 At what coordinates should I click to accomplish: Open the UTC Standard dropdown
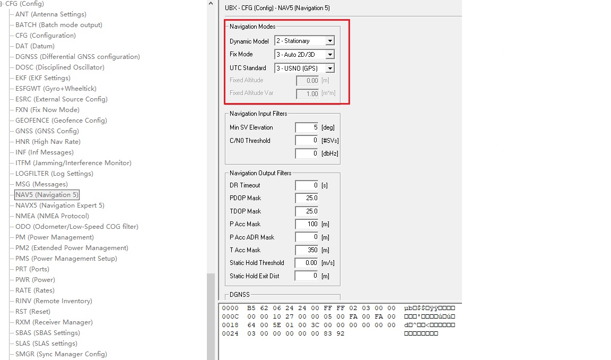click(330, 67)
